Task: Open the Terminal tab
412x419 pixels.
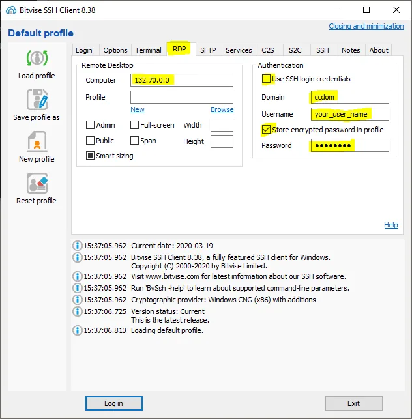Action: tap(149, 50)
